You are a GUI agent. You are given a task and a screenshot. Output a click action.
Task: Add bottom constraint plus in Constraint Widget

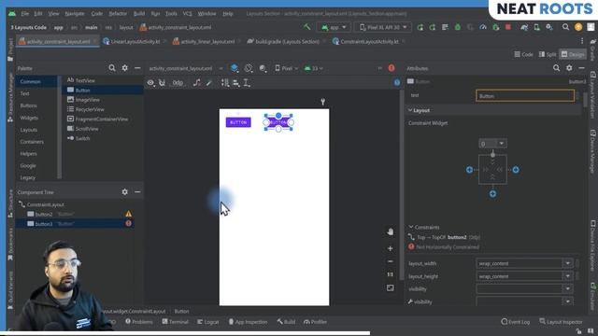pos(492,194)
